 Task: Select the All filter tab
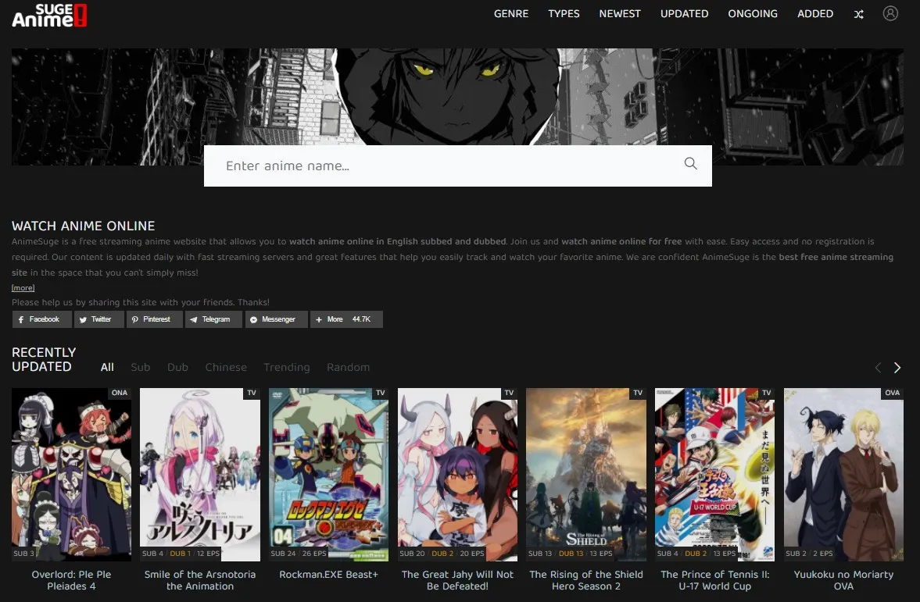click(x=107, y=367)
